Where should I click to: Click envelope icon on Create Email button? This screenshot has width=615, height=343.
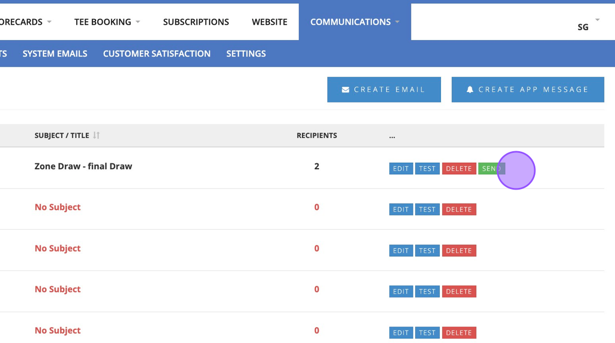point(345,90)
